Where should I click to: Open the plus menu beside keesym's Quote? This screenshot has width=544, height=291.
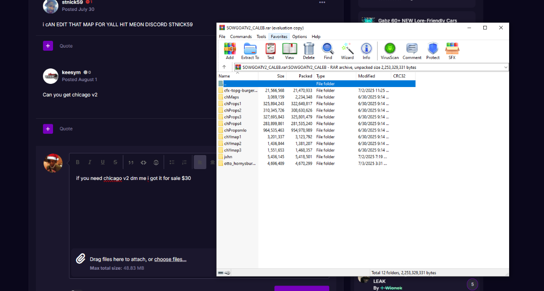pos(48,129)
